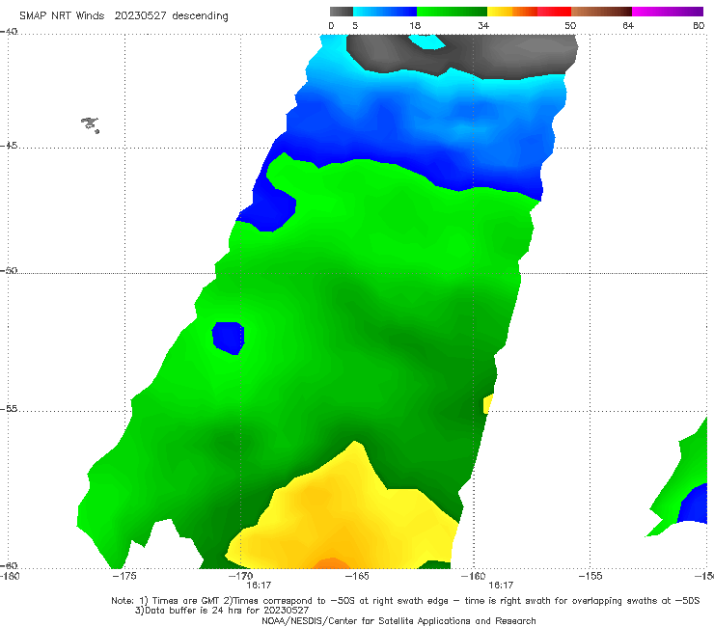This screenshot has height=627, width=714.
Task: Click the brown segment of the color bar
Action: click(601, 12)
